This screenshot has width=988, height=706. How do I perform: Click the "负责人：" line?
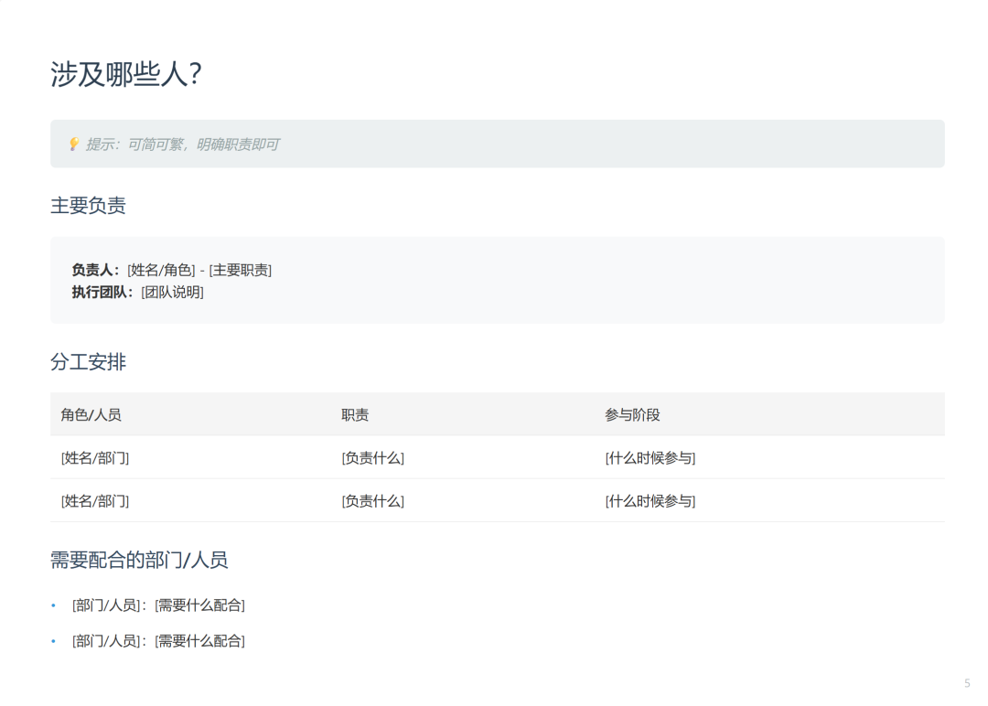pos(171,270)
